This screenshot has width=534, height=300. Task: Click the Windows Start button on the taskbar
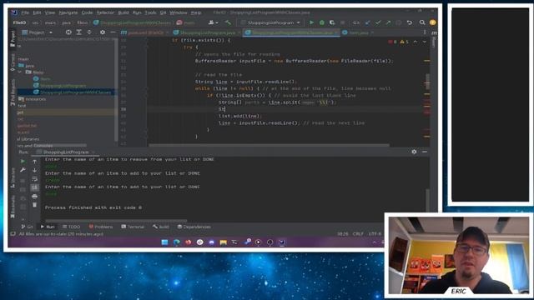(164, 242)
